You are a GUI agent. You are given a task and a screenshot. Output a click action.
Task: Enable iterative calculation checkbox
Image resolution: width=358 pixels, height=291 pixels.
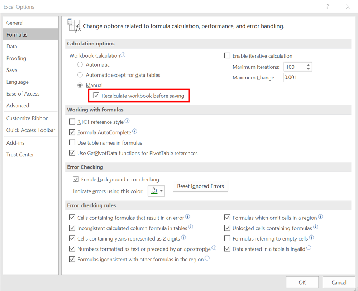click(227, 55)
